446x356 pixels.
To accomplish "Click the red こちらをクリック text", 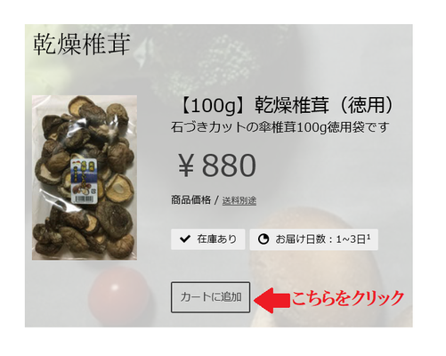I will coord(348,298).
